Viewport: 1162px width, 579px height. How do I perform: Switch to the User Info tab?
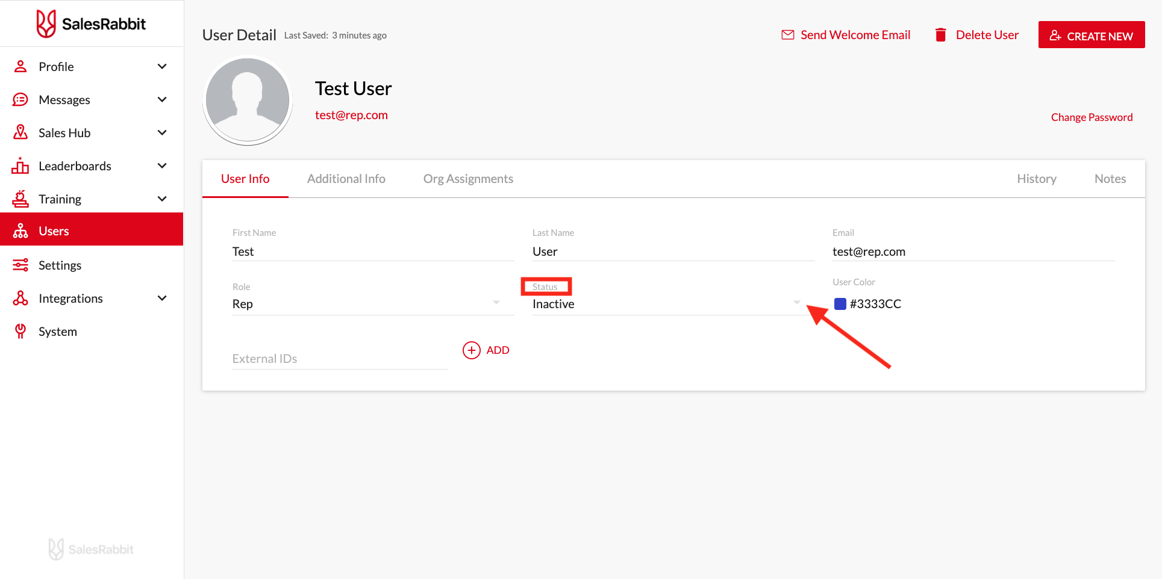click(245, 179)
